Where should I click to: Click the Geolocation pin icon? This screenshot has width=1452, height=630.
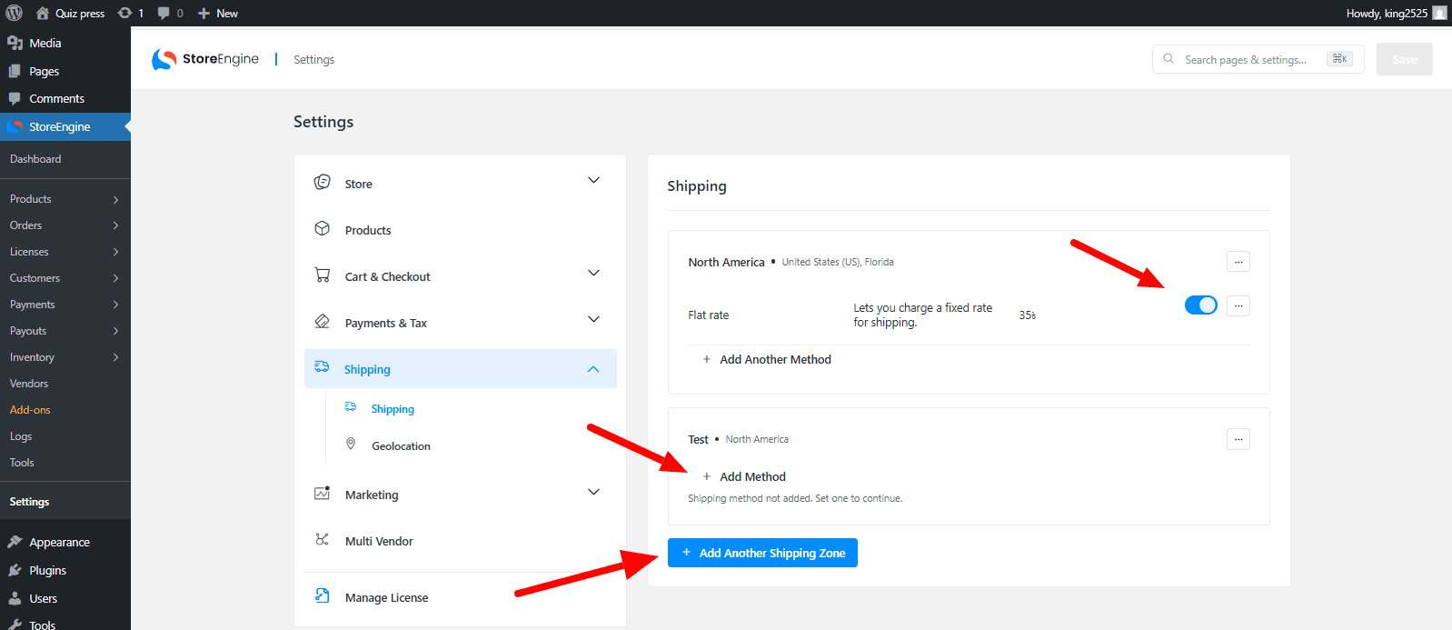coord(351,445)
